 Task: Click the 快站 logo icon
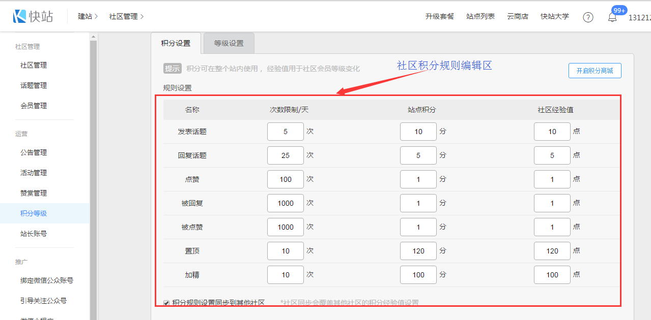click(20, 16)
